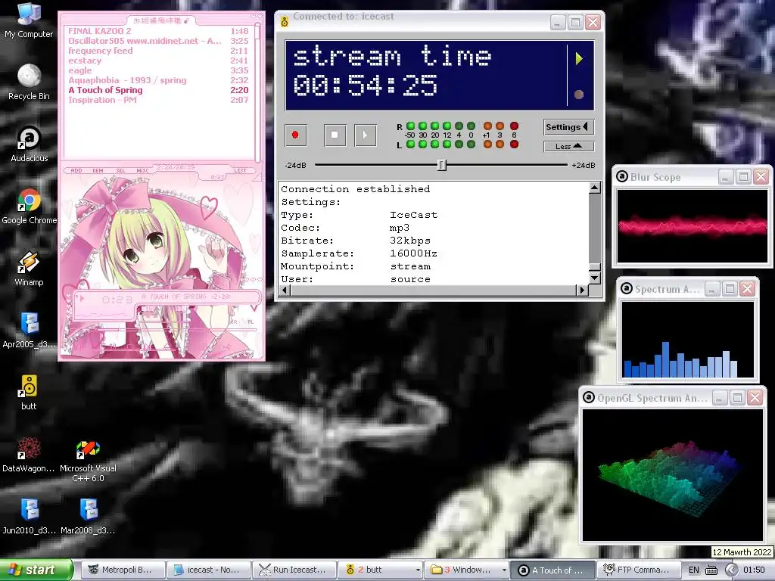The width and height of the screenshot is (775, 581).
Task: Open the Settings panel in butt
Action: tap(568, 127)
